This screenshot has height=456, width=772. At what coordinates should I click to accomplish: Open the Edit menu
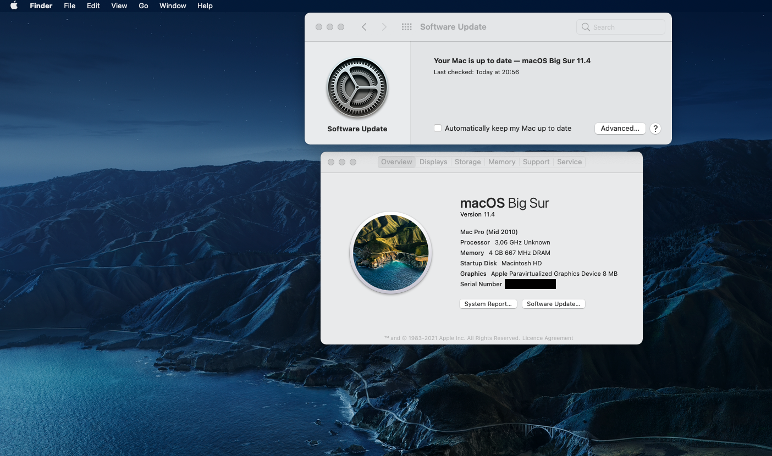93,5
